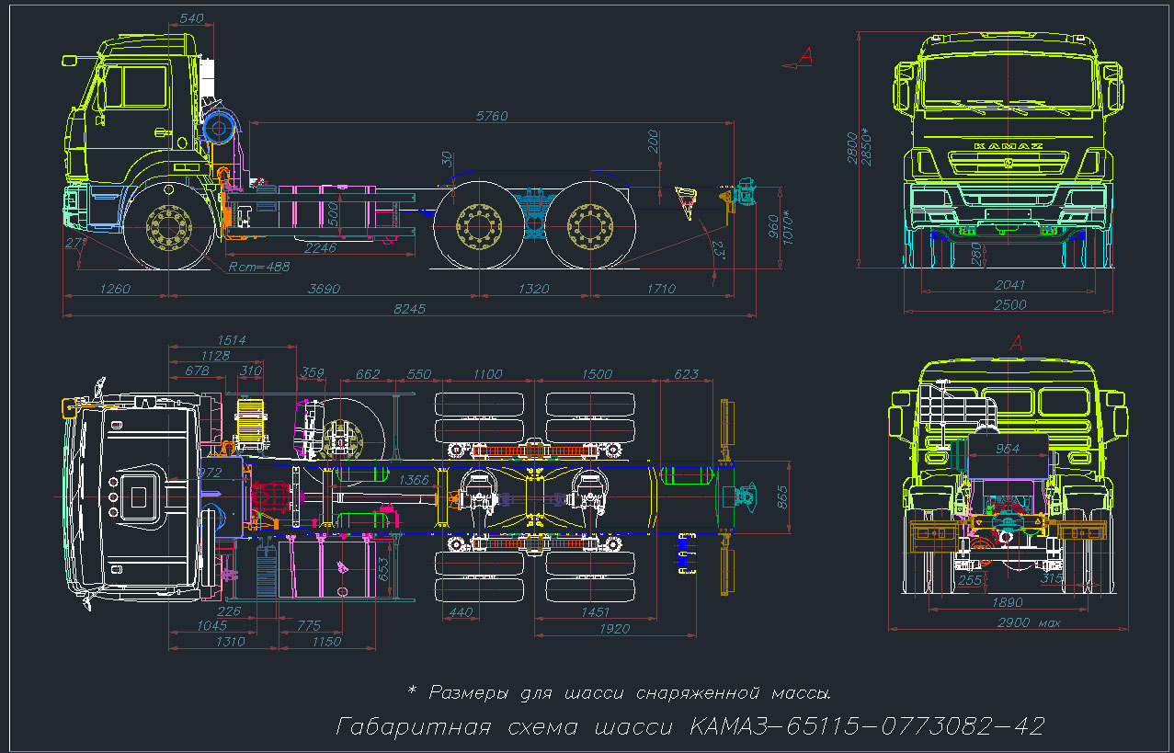
Task: Click the overall height dimension 2800
Action: [x=852, y=147]
